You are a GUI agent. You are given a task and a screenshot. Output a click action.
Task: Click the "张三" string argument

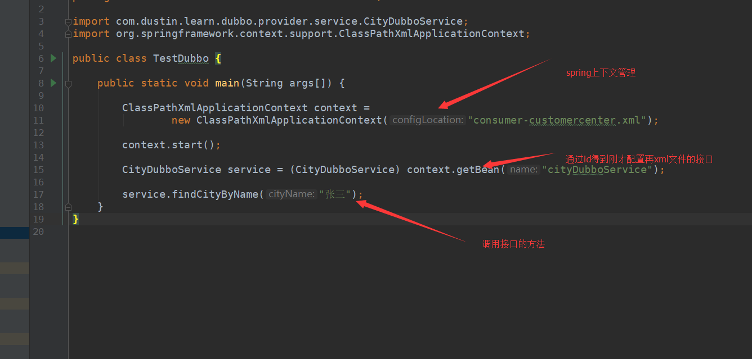click(335, 194)
